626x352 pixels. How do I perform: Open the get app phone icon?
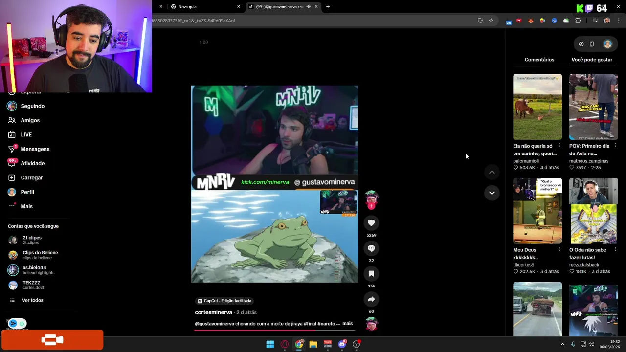[592, 44]
